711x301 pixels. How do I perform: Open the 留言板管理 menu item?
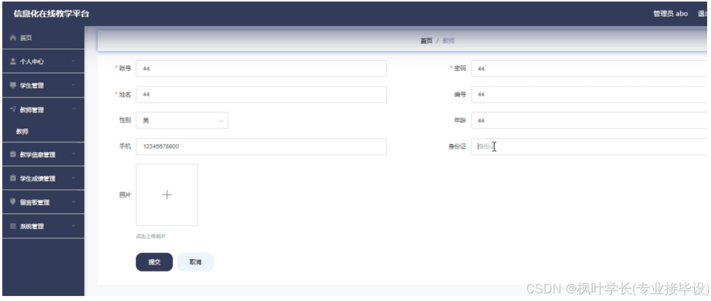point(43,202)
